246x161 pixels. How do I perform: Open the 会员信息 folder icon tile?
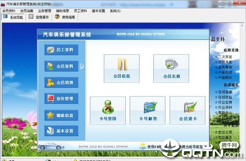122,69
